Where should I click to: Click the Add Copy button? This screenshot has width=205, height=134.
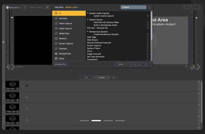(x=133, y=64)
